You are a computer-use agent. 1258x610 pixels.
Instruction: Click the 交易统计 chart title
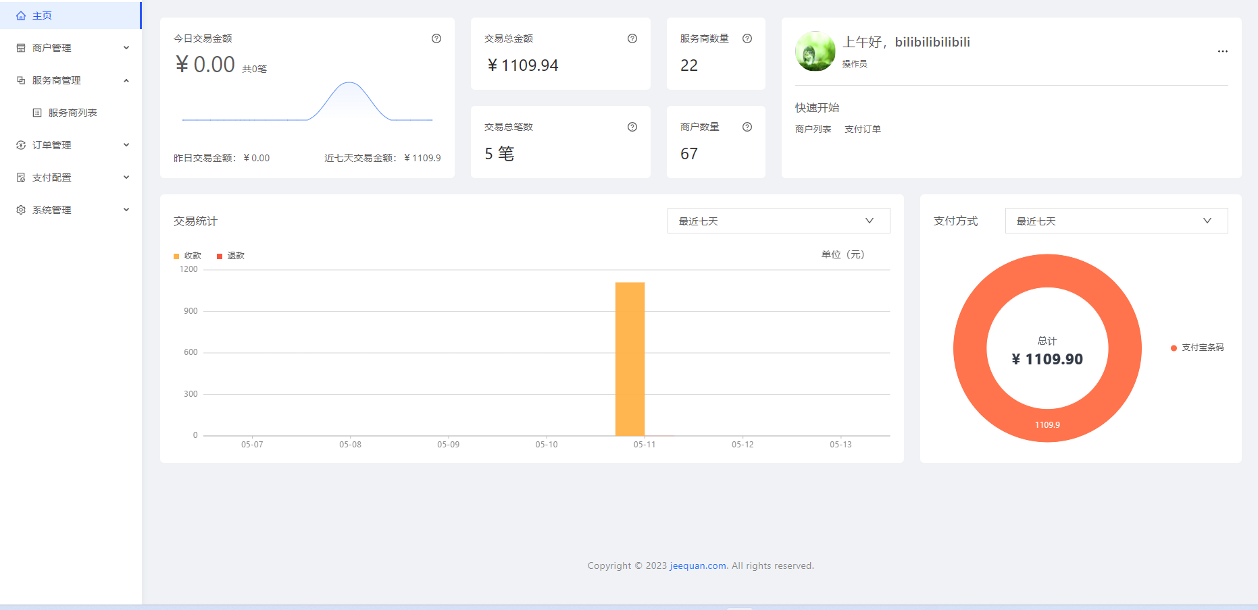pos(195,221)
